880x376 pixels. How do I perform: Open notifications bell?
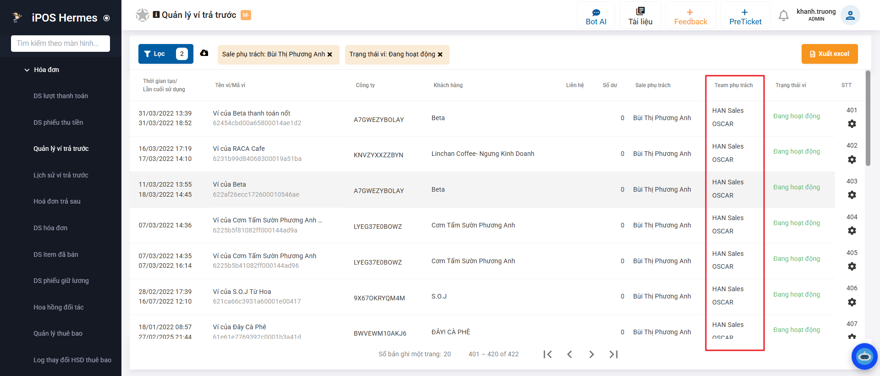pos(784,16)
